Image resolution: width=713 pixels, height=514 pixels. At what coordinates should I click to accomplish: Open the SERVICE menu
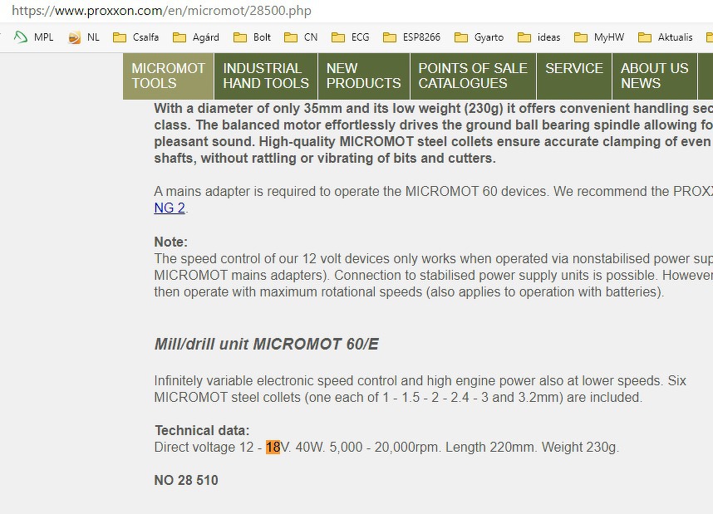click(574, 76)
